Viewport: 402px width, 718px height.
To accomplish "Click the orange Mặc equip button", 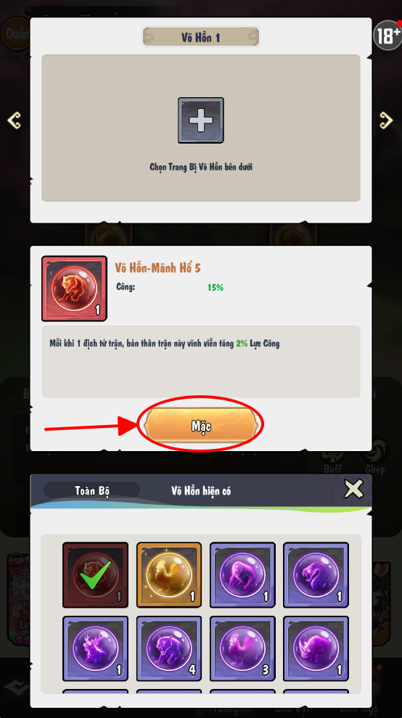I will [201, 426].
